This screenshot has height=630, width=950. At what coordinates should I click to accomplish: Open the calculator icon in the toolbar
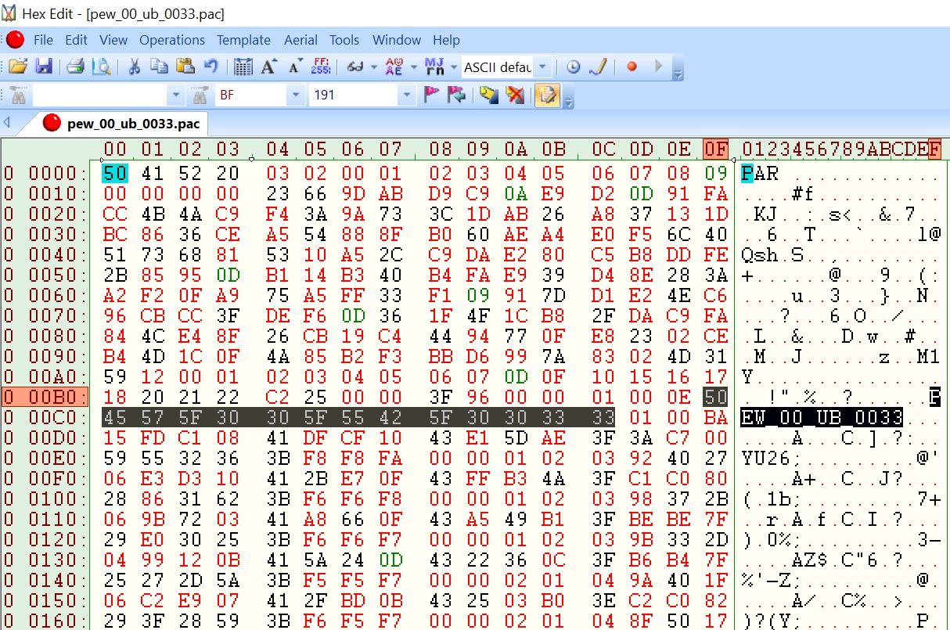point(243,67)
